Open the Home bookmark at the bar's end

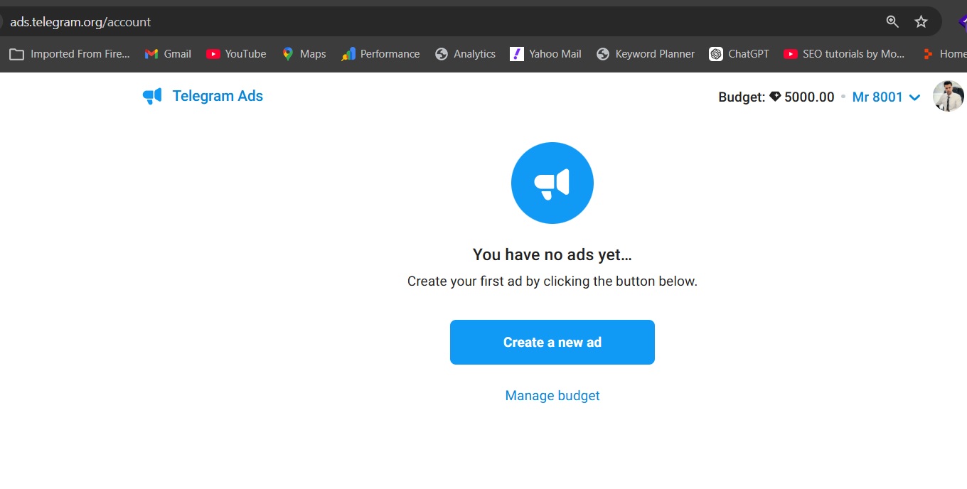[944, 54]
